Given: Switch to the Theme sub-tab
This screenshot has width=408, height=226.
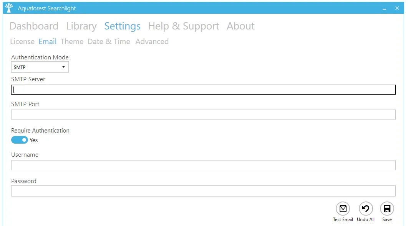Looking at the screenshot, I should (72, 41).
